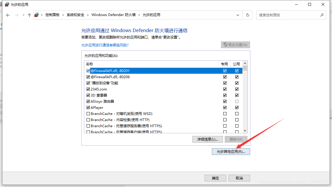Enable the public checkbox for AllJoyn 路由器
Screen dimensions: 332x187
point(237,101)
